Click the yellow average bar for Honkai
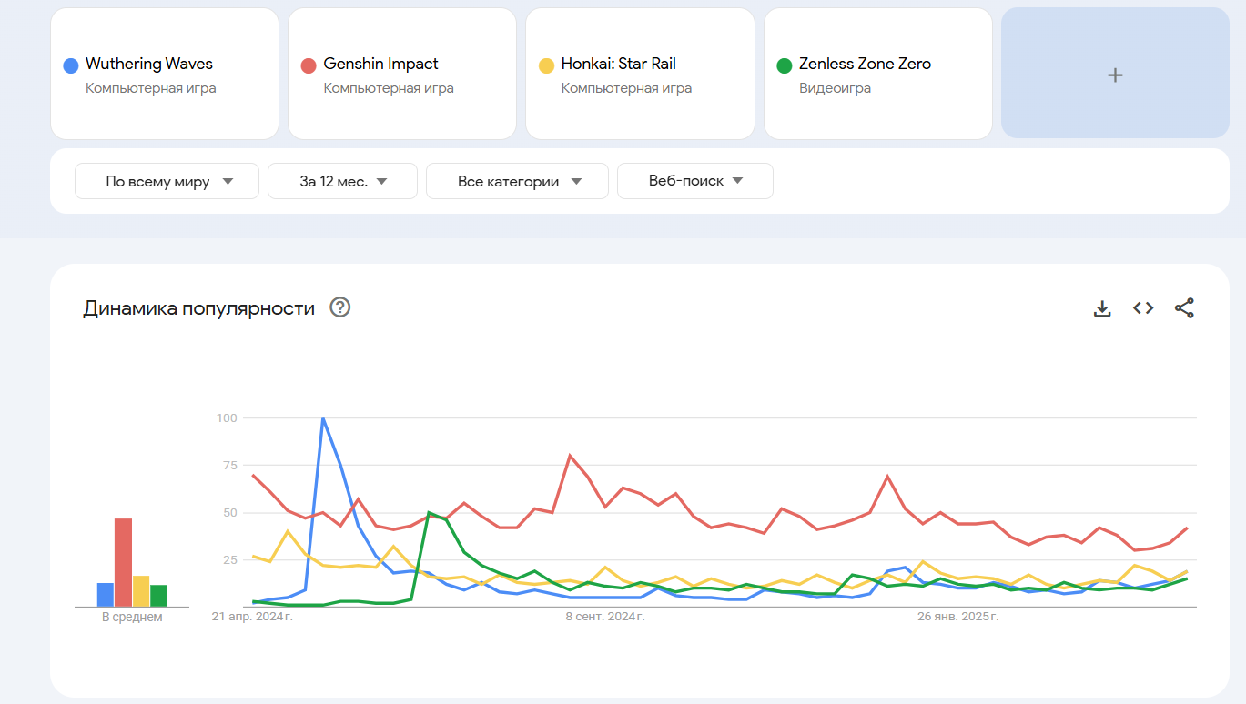This screenshot has width=1246, height=704. (x=141, y=591)
